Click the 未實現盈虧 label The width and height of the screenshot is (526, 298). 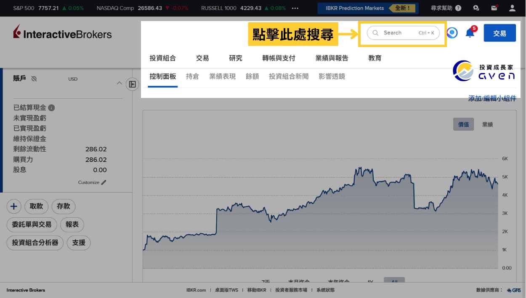tap(30, 118)
